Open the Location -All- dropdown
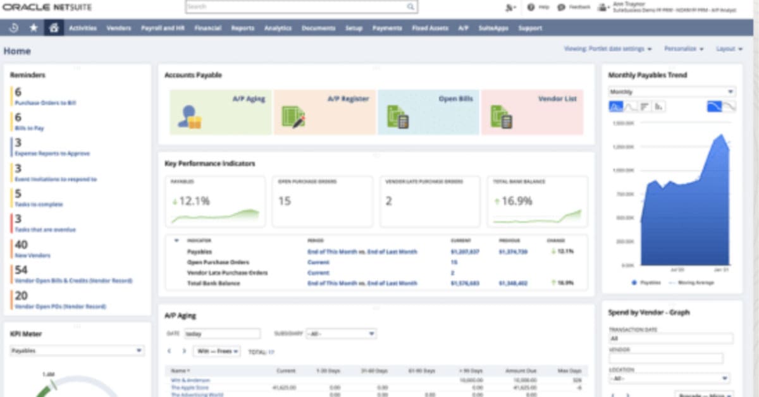The width and height of the screenshot is (759, 397). pyautogui.click(x=669, y=378)
